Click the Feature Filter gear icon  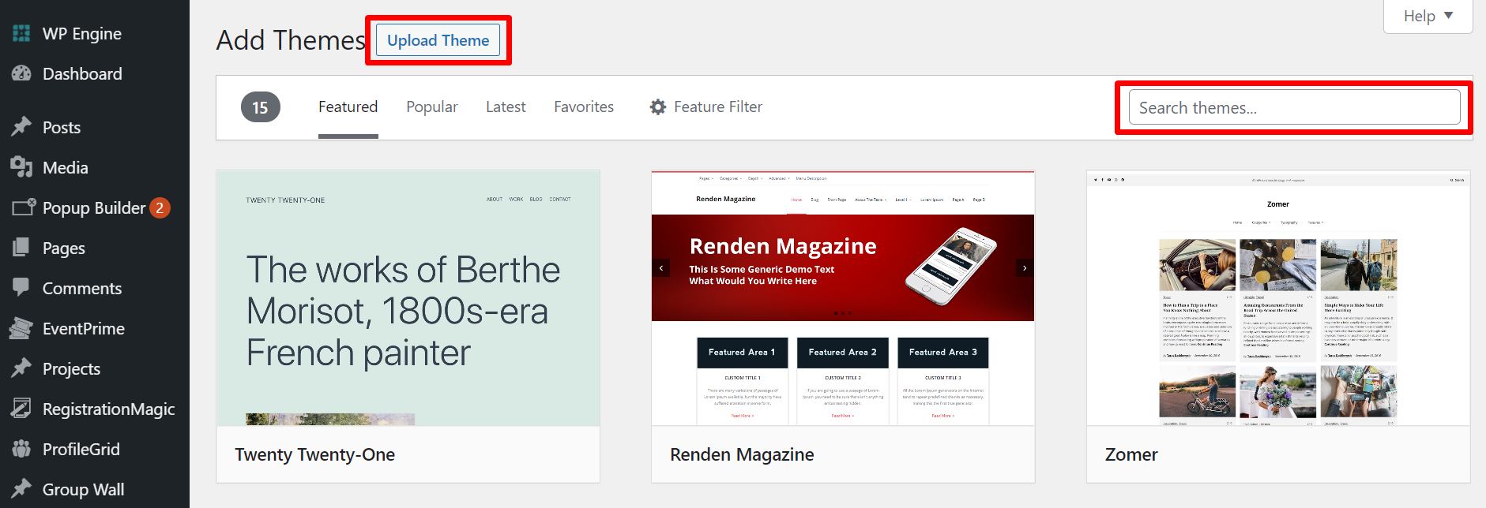pos(658,106)
